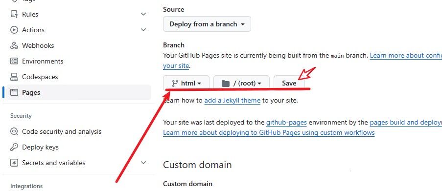Screen dimensions: 442x191
Task: Click the Rules sidebar icon
Action: (14, 14)
